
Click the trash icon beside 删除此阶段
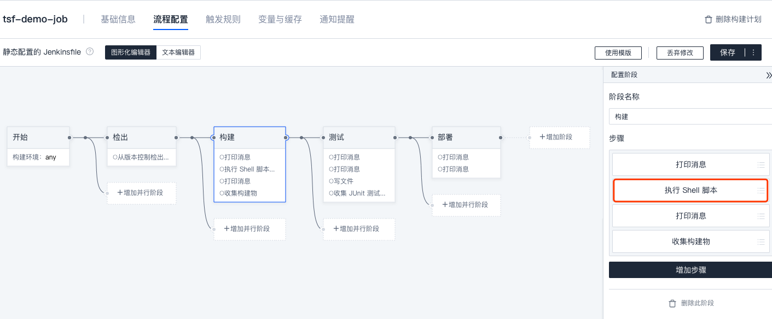671,303
